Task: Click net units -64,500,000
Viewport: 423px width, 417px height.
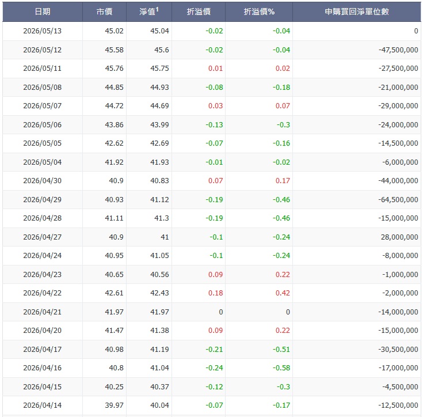Action: 398,200
